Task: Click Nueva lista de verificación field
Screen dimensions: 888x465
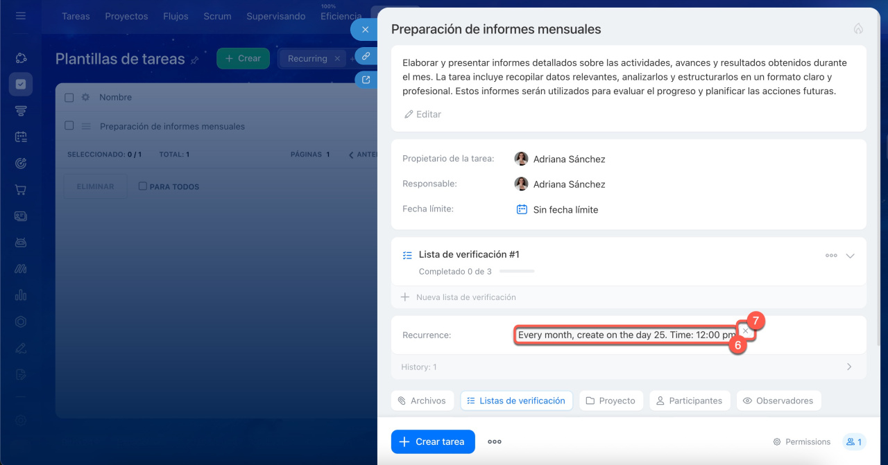Action: click(x=466, y=297)
